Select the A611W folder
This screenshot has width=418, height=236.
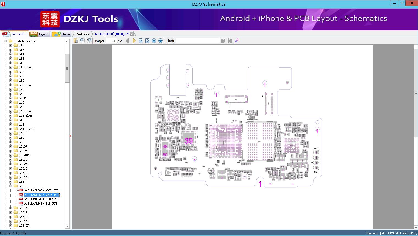23,221
